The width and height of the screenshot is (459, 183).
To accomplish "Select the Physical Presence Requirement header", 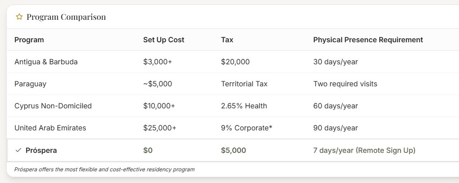I will [x=368, y=40].
